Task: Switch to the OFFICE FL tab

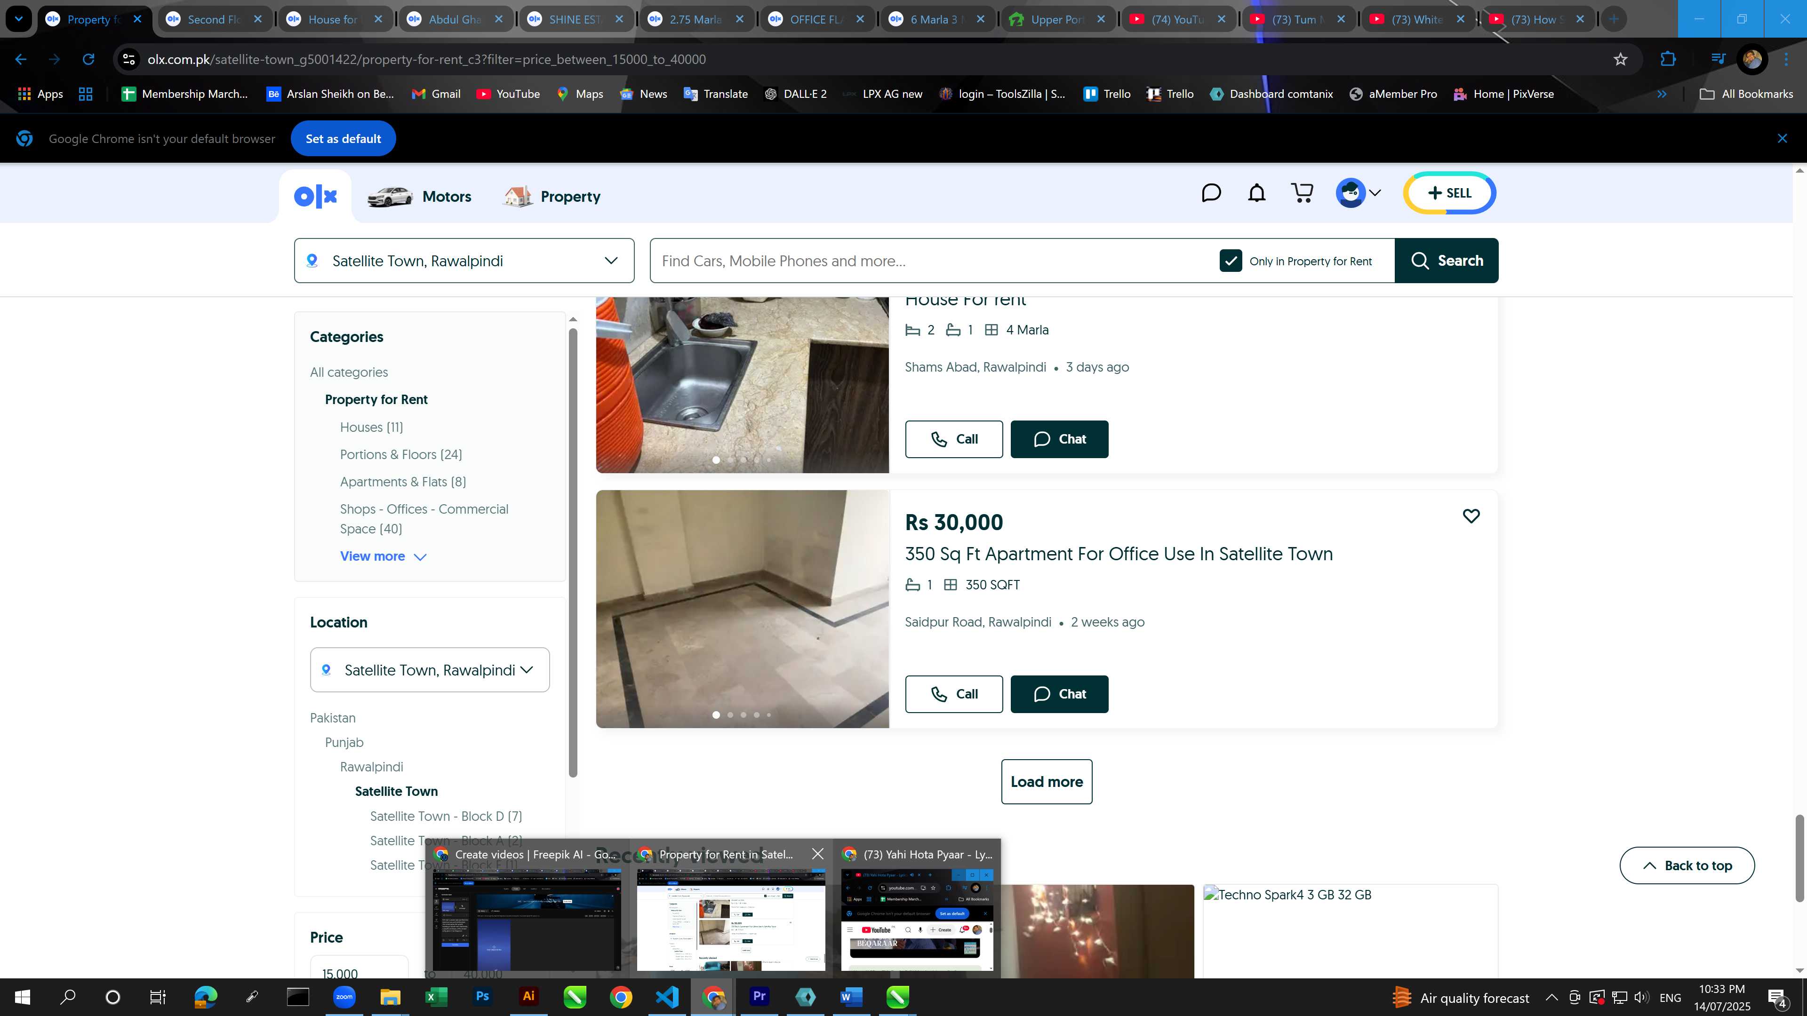Action: [816, 19]
